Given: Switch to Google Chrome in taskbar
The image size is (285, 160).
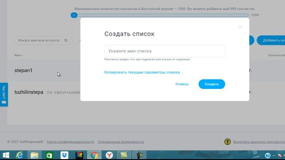Looking at the screenshot, I should pyautogui.click(x=94, y=155).
